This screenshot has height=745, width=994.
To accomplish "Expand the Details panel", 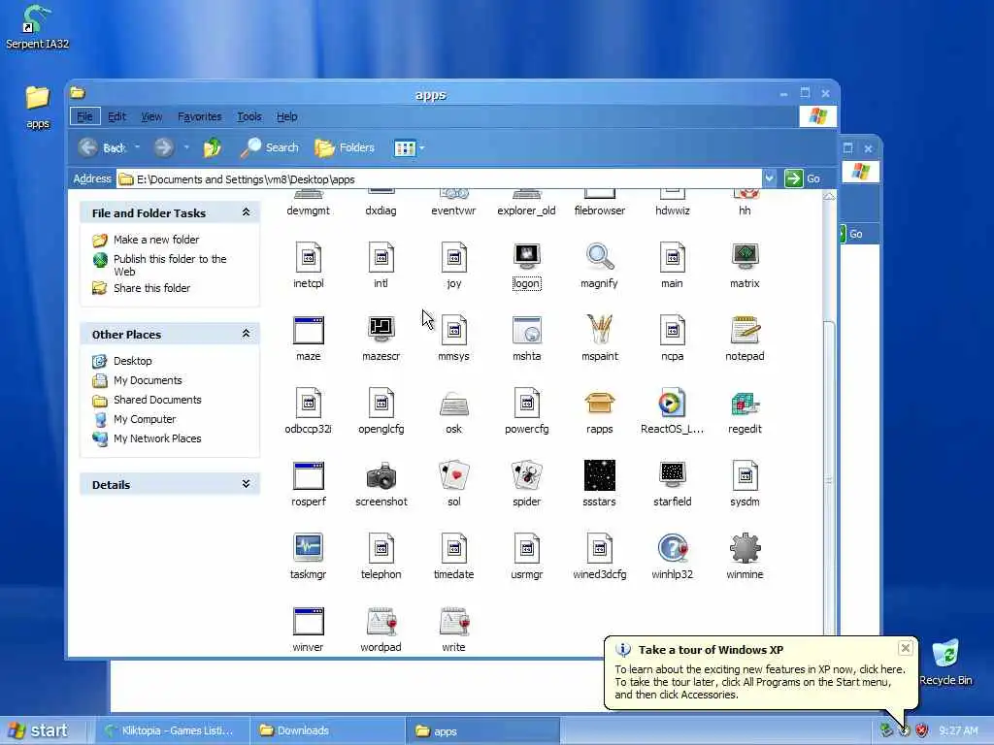I will (246, 484).
